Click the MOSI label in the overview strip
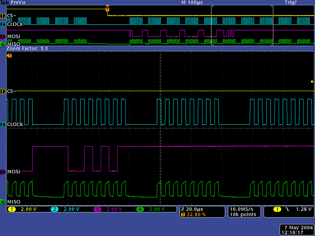Viewport: 315px width, 236px height. 14,37
